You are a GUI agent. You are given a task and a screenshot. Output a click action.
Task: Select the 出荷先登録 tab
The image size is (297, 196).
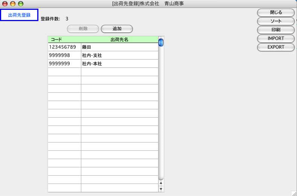pos(19,15)
